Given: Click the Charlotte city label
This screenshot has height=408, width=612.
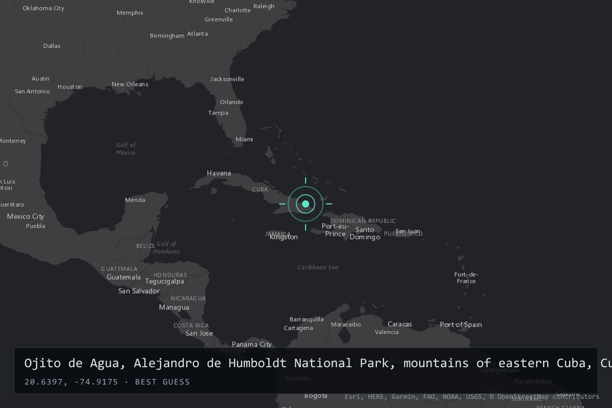Looking at the screenshot, I should click(238, 10).
